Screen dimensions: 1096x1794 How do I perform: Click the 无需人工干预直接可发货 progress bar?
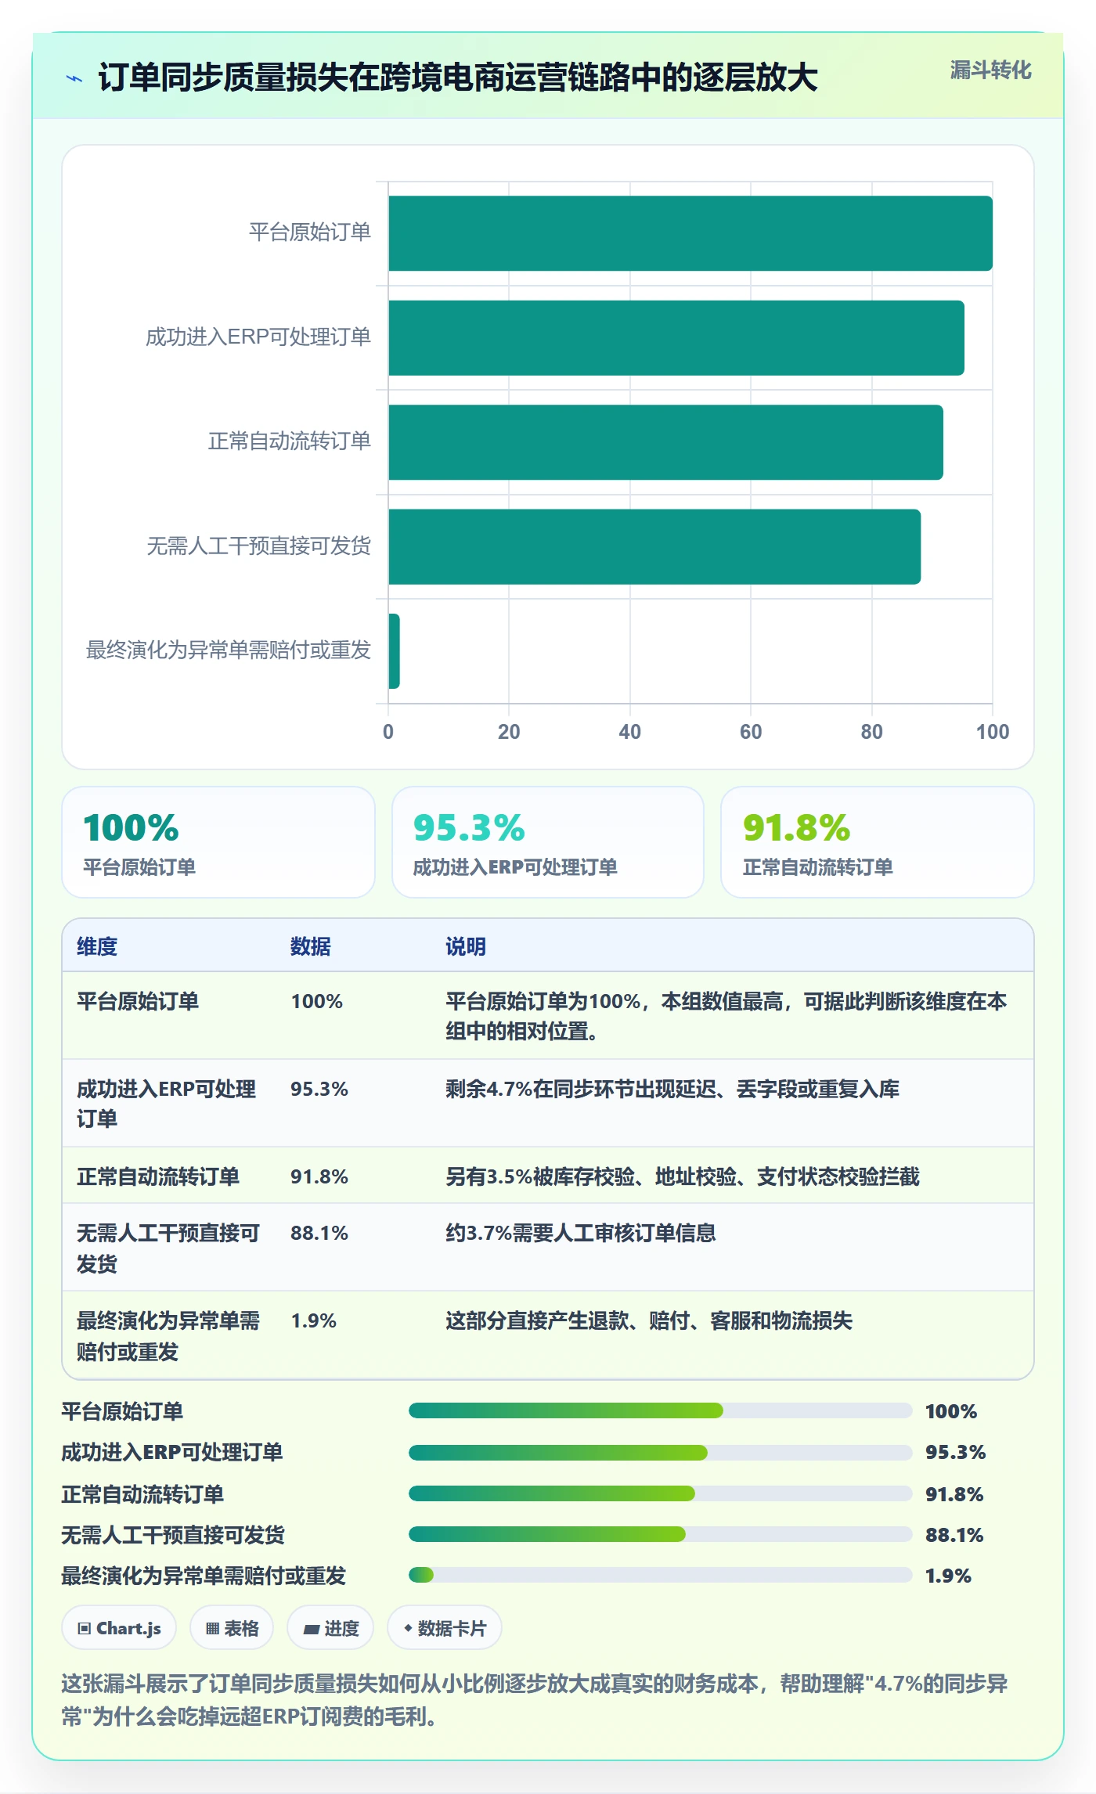tap(660, 1534)
